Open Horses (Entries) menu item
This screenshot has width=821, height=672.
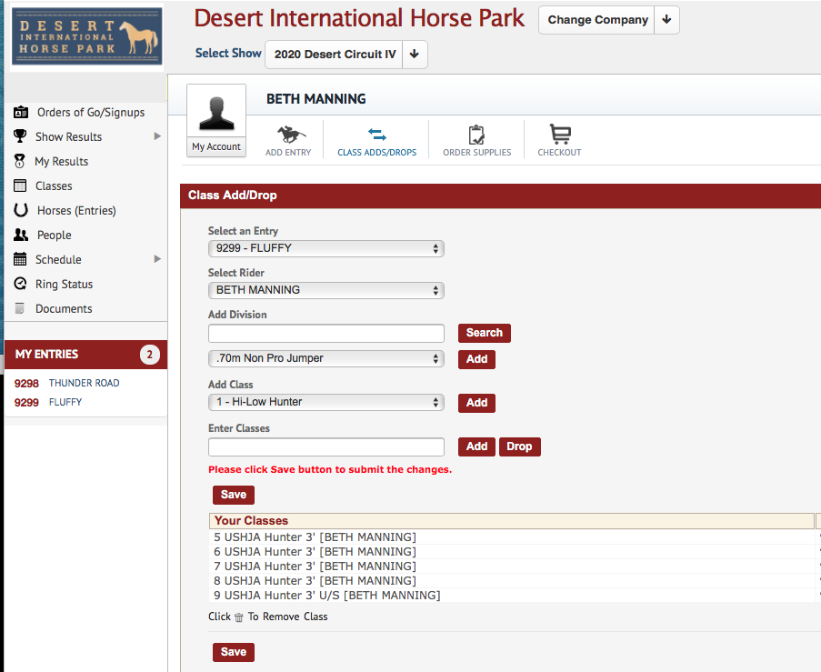[x=76, y=211]
